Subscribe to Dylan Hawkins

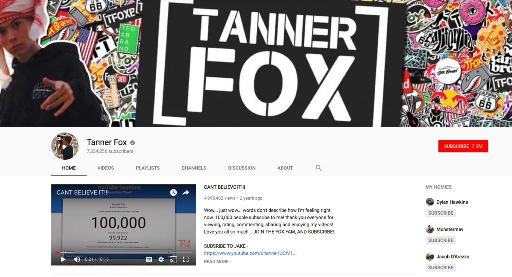pos(440,213)
